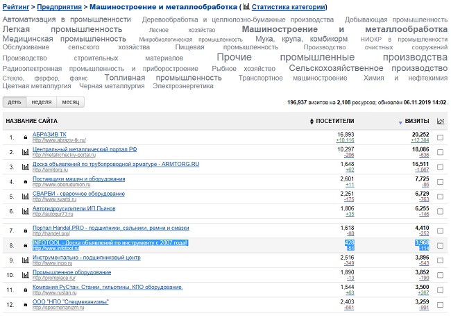Sort by ВИЗИТЫ column arrow
Viewport: 451px width, 316px height.
[400, 123]
